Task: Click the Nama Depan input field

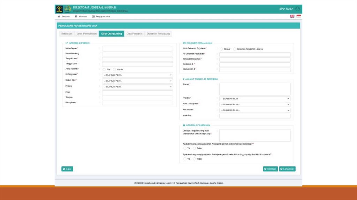Action: click(x=137, y=49)
